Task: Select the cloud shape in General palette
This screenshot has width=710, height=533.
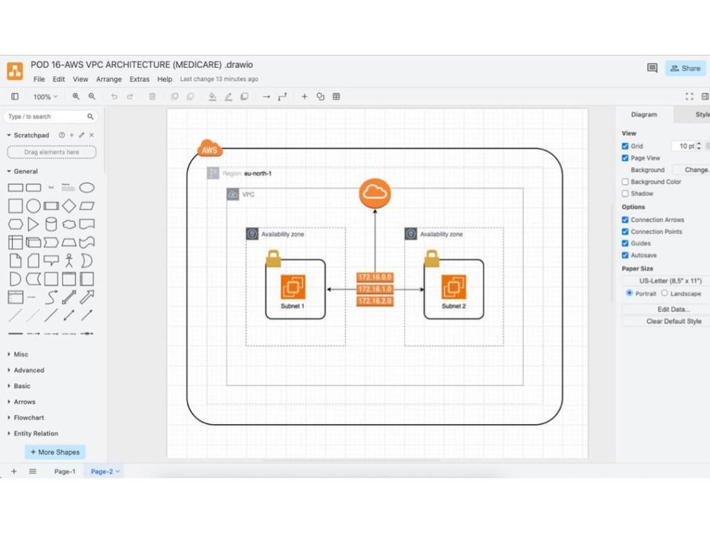Action: 69,224
